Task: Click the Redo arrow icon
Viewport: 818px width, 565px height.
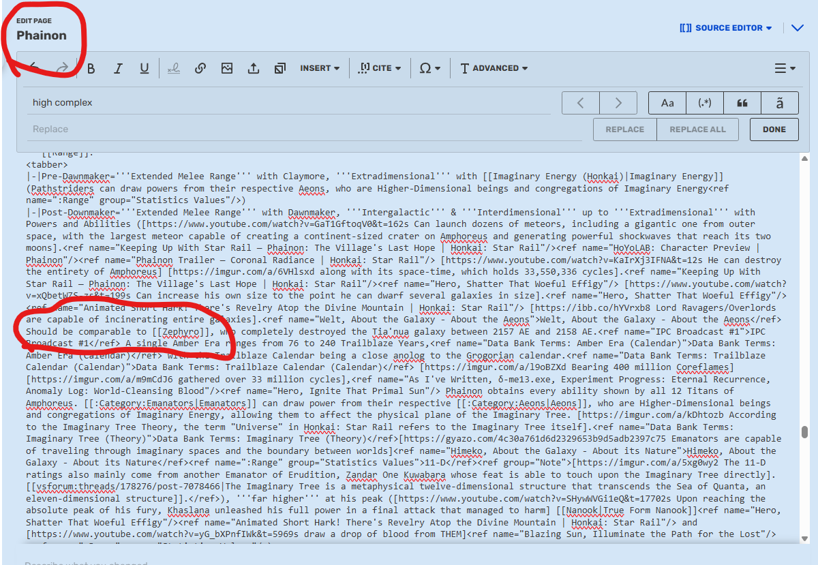Action: tap(62, 68)
